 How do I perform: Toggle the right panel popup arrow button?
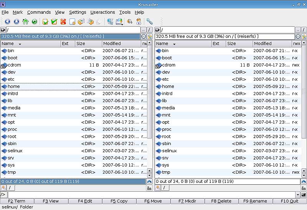304,182
